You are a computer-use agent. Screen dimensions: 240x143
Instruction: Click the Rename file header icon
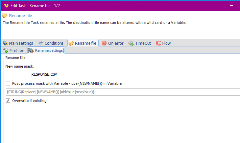click(5, 16)
